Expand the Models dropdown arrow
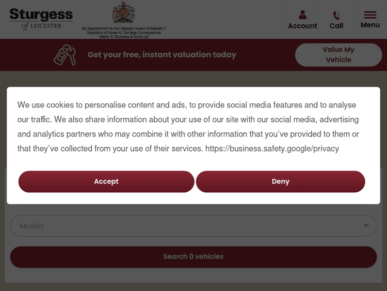 click(366, 226)
